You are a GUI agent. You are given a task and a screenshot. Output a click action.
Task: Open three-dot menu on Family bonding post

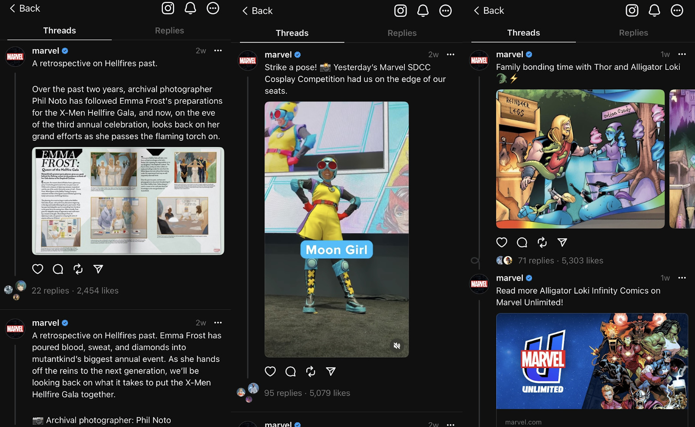pyautogui.click(x=682, y=54)
